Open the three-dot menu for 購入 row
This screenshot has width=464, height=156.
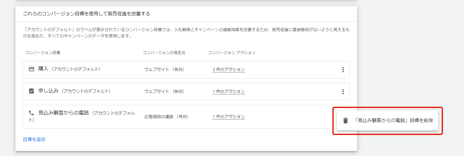pyautogui.click(x=343, y=70)
